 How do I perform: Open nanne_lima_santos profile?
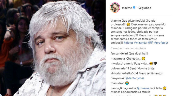click(x=123, y=88)
